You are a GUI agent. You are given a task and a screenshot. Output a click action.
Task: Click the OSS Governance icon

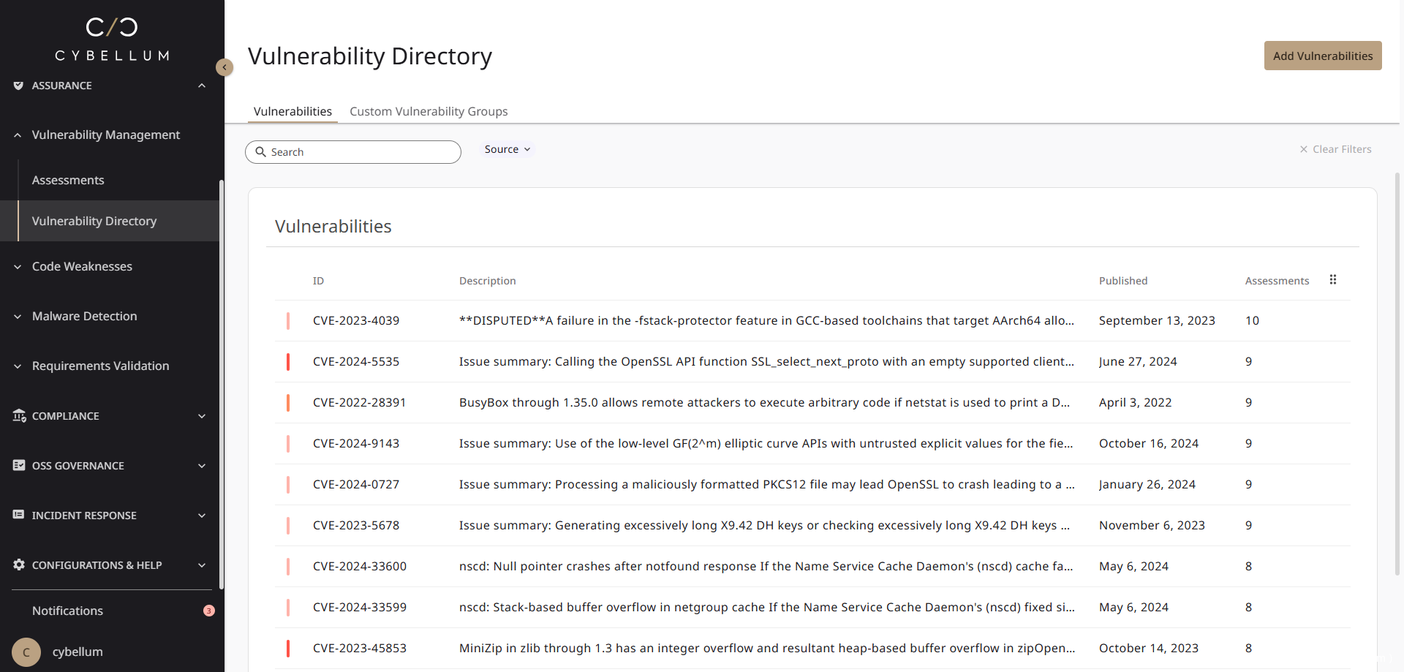19,465
